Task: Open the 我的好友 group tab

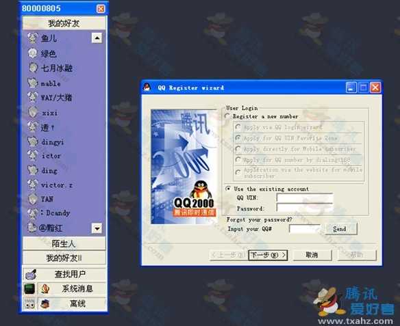Action: (64, 23)
